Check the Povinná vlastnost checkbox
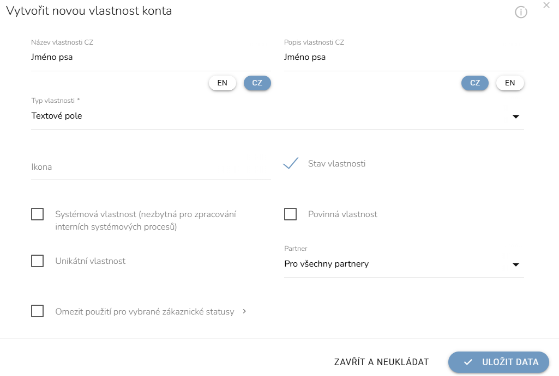The image size is (559, 376). (290, 214)
